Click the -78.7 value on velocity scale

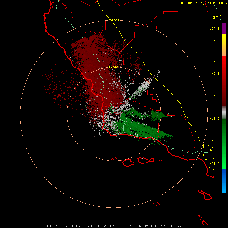pyautogui.click(x=215, y=164)
